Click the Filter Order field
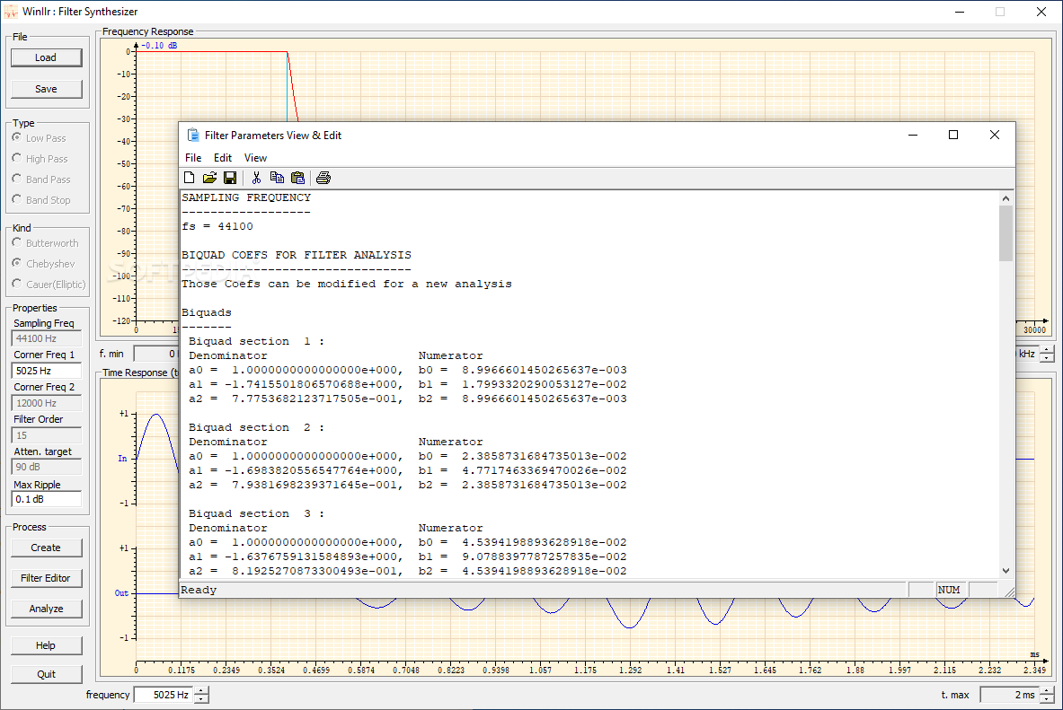Screen dimensions: 1063x710 [x=47, y=435]
